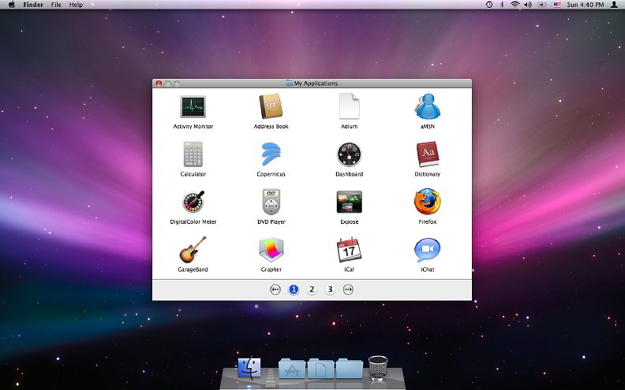Open the Applications folder stack in Dock
This screenshot has width=625, height=390.
pos(292,369)
